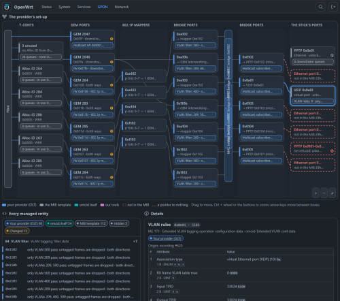Click the Input TPID attribute row
The width and height of the screenshot is (340, 301).
(241, 289)
